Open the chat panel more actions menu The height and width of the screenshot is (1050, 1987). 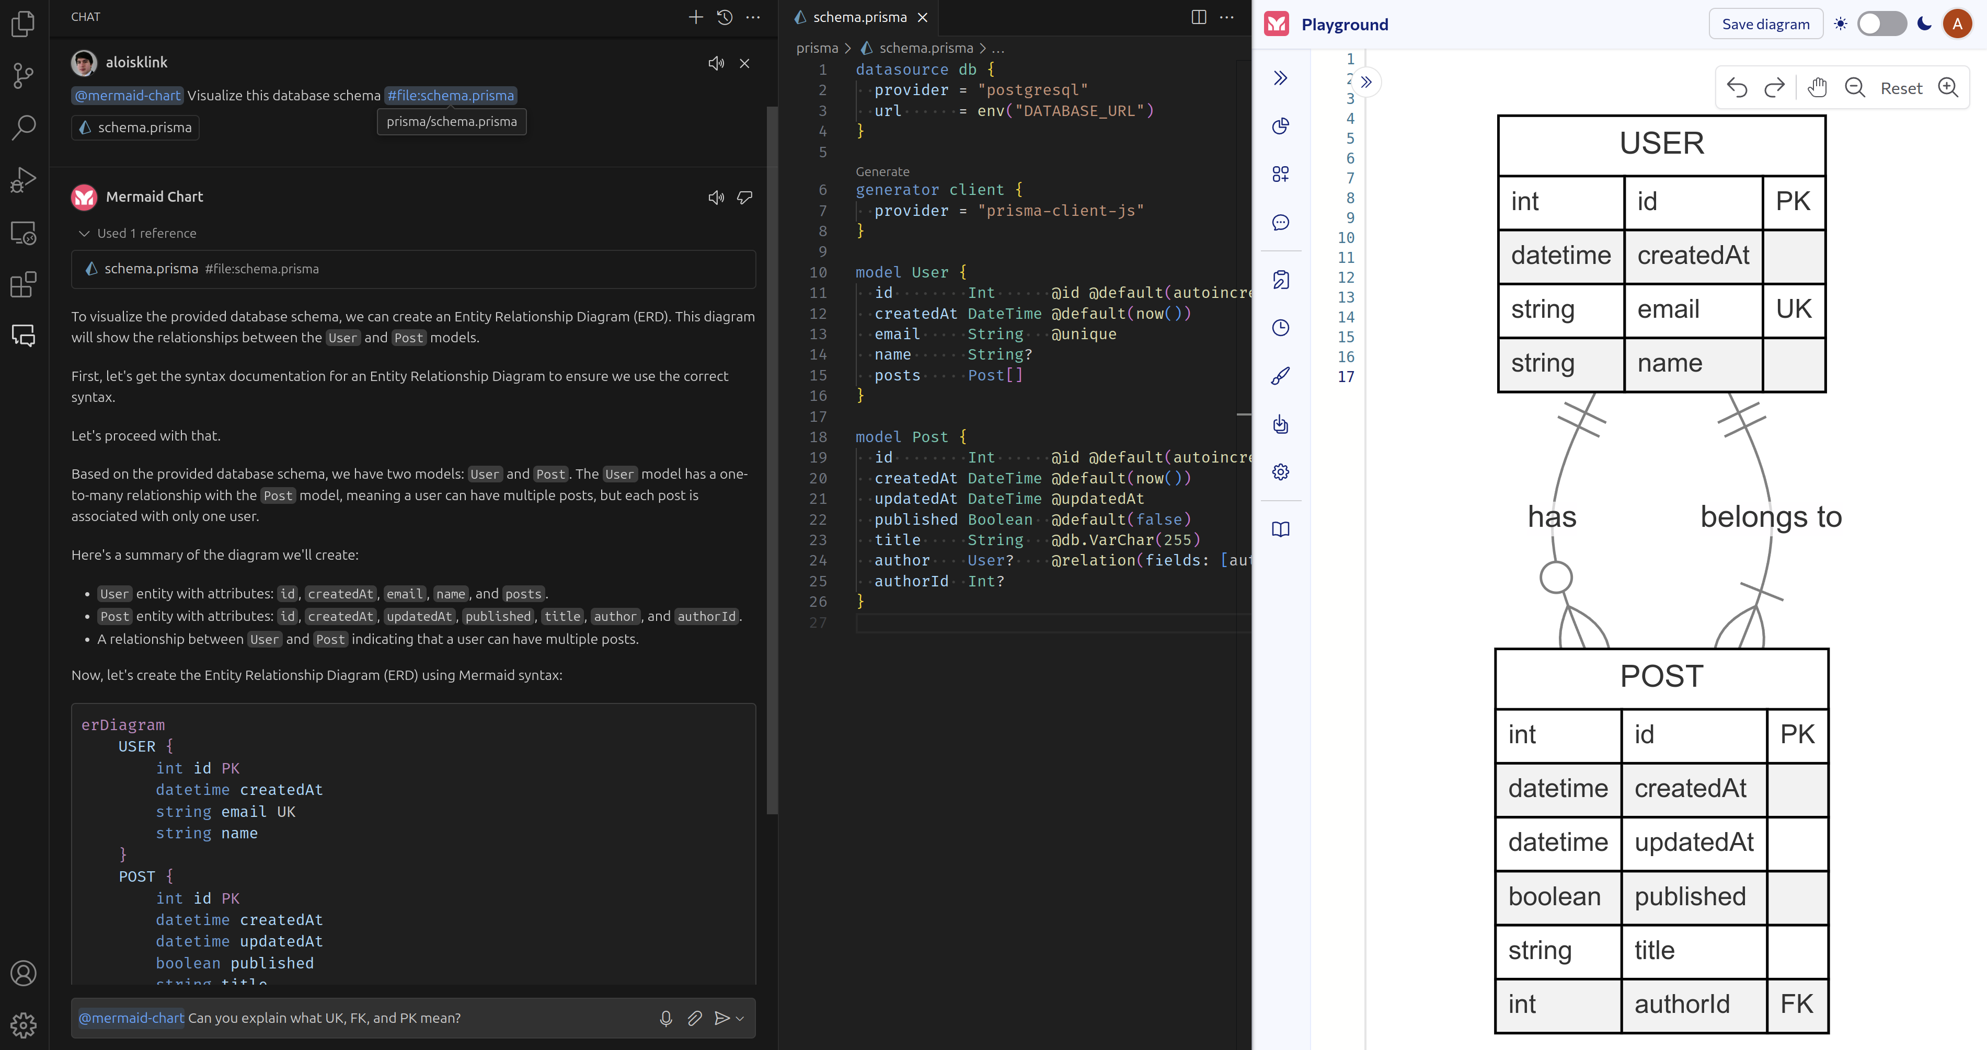pos(753,17)
